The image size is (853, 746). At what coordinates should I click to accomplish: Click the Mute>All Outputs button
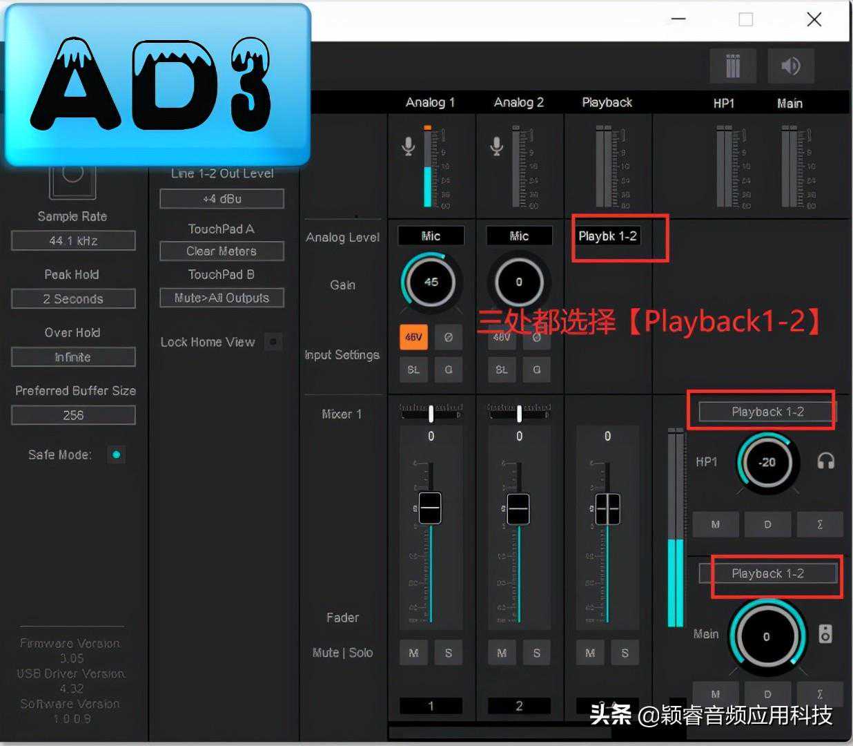point(222,298)
